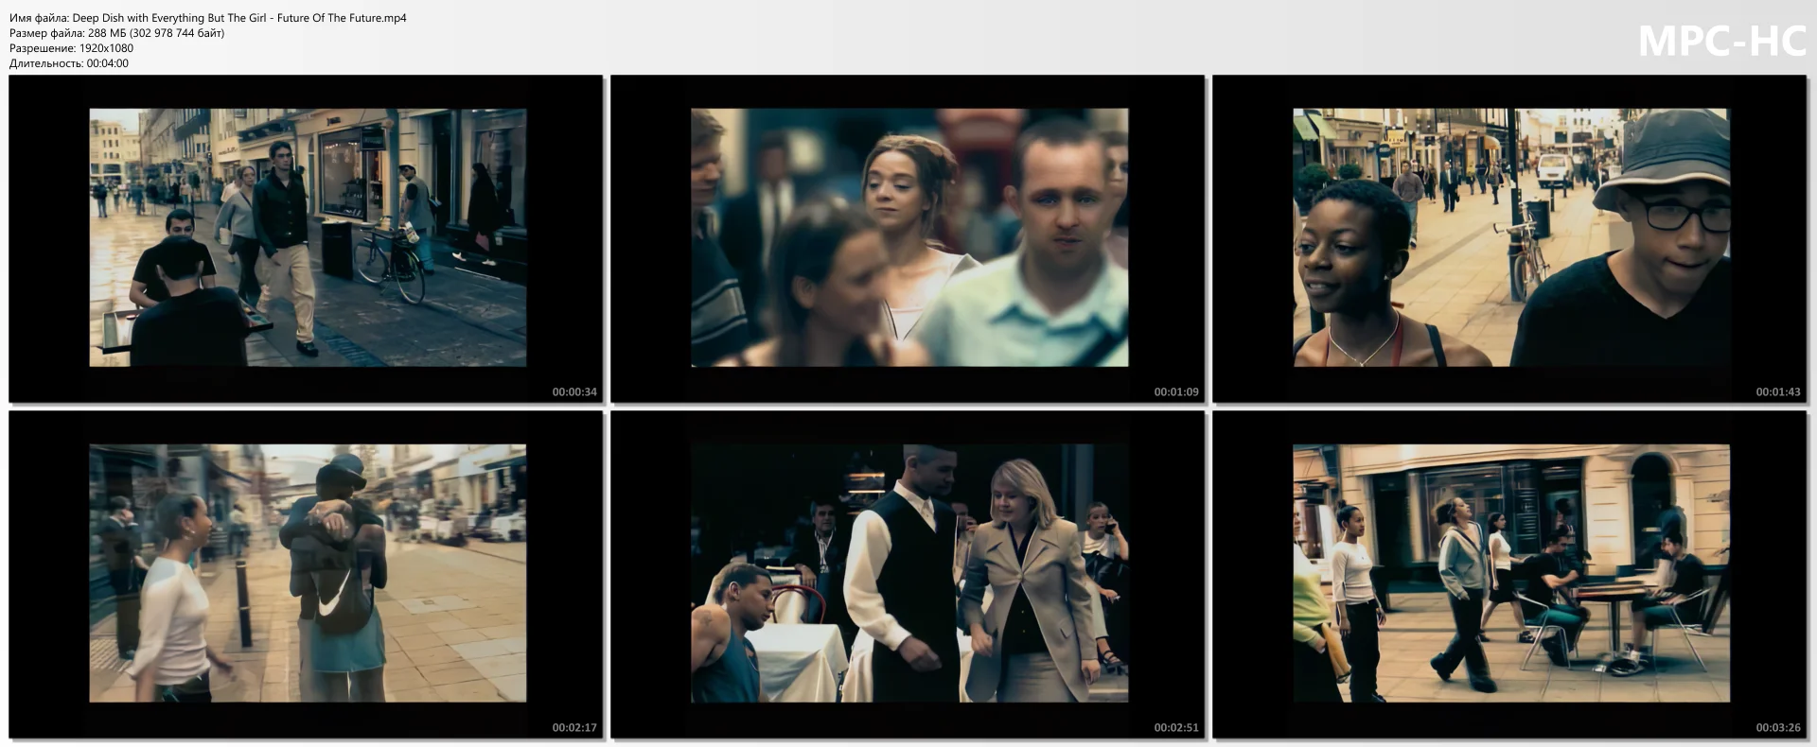Select the thumbnail frame at 00:01:43
The width and height of the screenshot is (1817, 747).
click(1510, 238)
